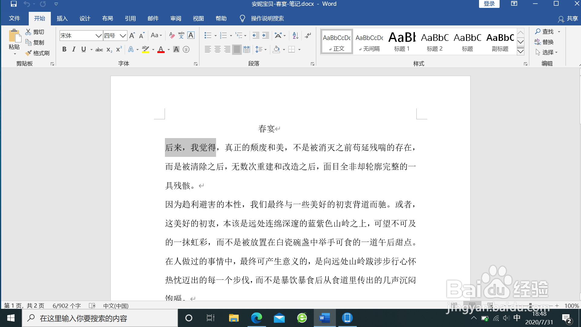
Task: Click the Undo arrow icon
Action: pos(27,4)
